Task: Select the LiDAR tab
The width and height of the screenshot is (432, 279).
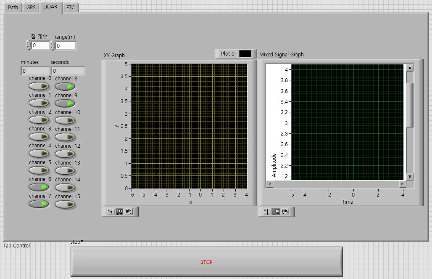Action: point(50,7)
